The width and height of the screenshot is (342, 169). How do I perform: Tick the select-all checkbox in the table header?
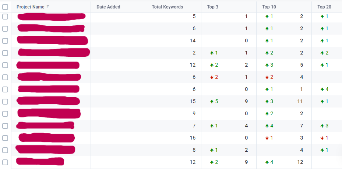coord(5,7)
